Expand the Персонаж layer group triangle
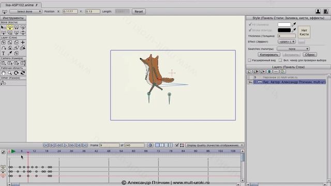Viewport: 331px width, 186px height. click(x=255, y=78)
